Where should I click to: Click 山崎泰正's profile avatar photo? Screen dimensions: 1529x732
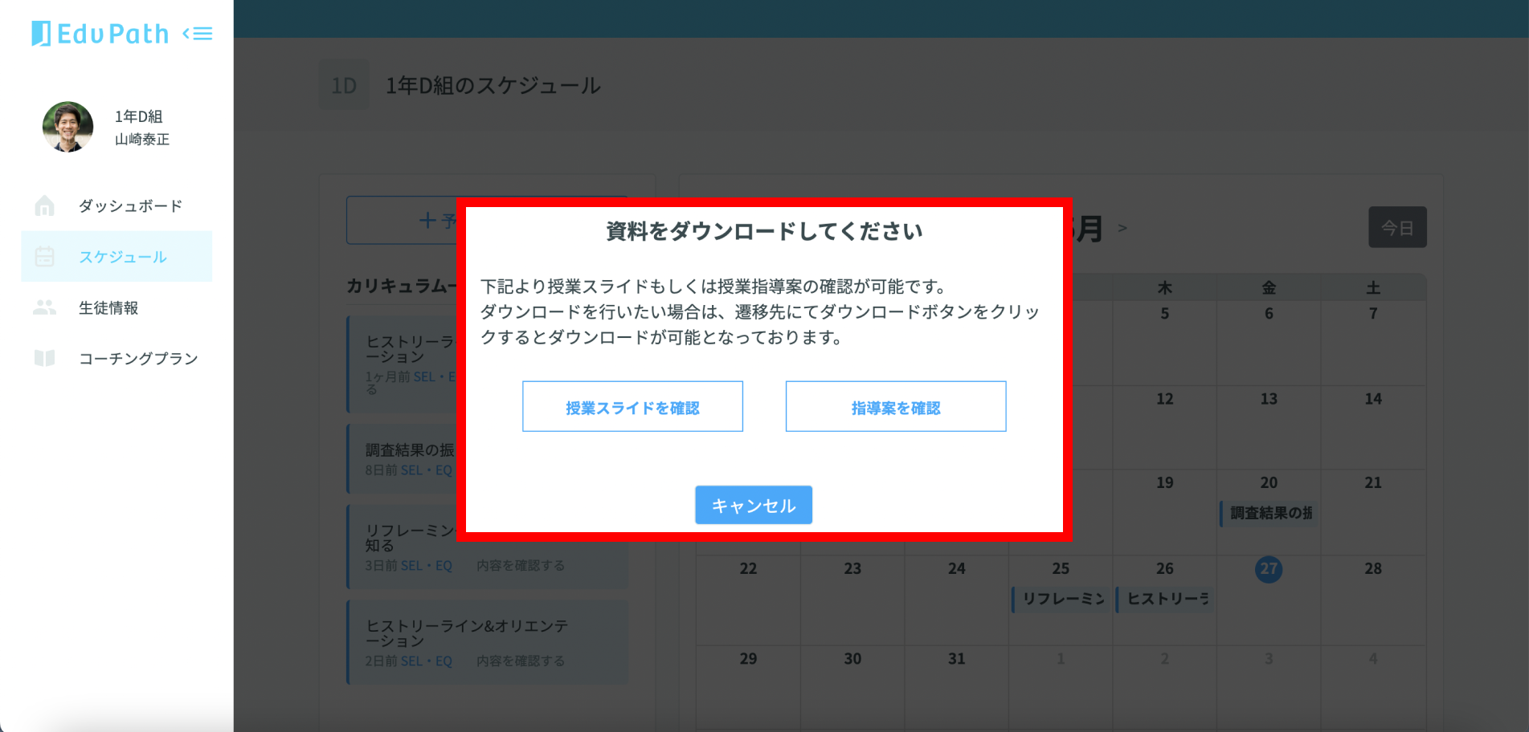[x=67, y=127]
